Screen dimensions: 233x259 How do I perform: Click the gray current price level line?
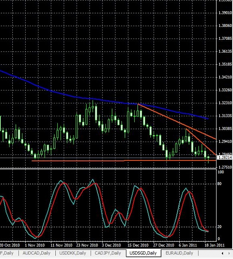(x=107, y=158)
